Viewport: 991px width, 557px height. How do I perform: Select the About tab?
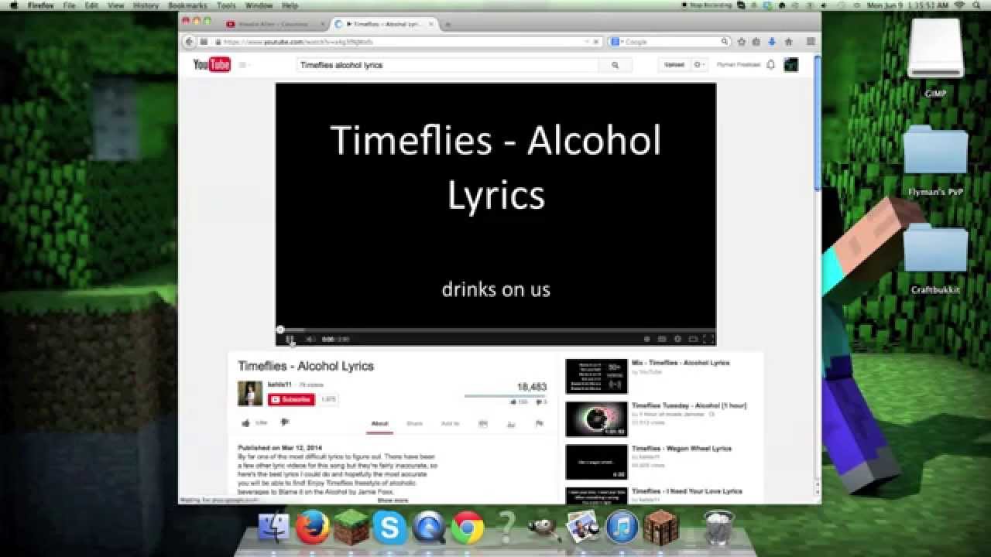pyautogui.click(x=379, y=424)
